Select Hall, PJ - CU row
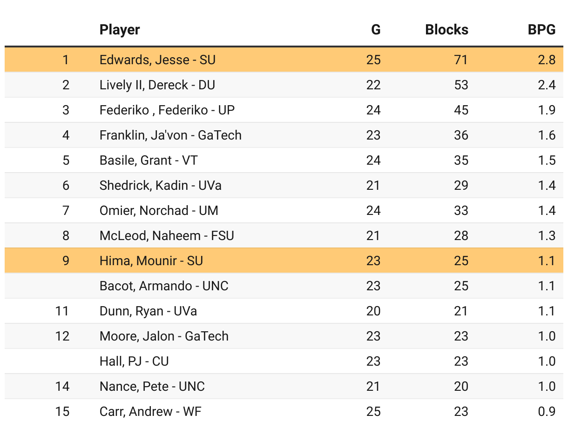568x428 pixels. (x=134, y=361)
